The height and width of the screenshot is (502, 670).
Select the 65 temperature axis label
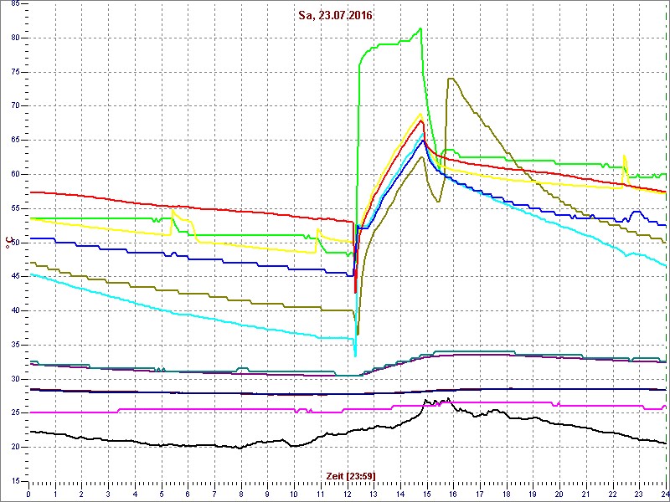coord(15,141)
